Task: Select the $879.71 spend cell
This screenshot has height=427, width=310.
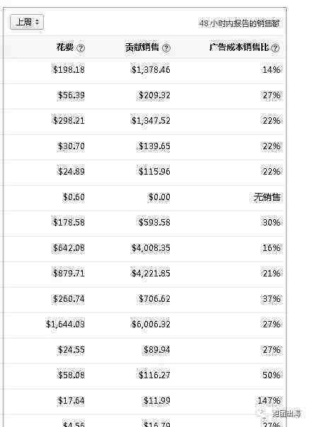Action: click(69, 273)
